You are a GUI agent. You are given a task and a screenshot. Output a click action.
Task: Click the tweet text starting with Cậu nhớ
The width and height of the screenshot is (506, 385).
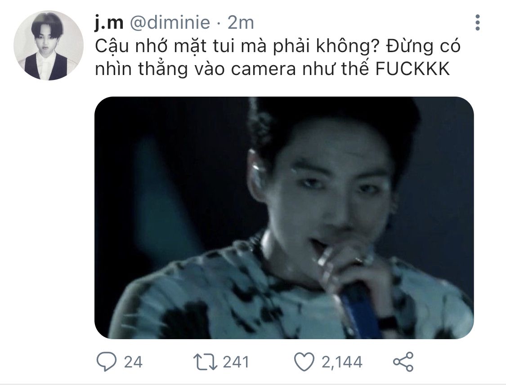278,58
